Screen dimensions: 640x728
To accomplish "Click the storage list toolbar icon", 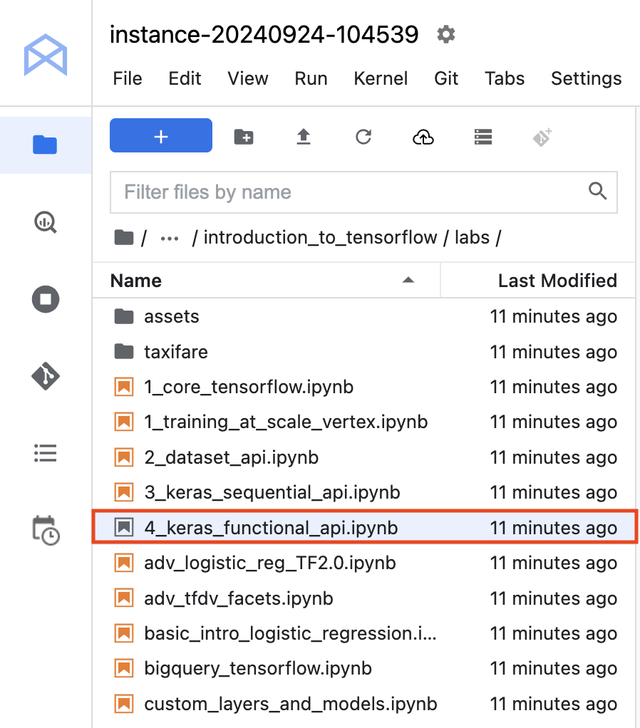I will click(x=483, y=137).
